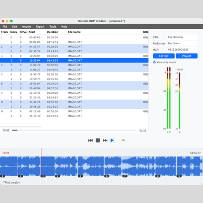Select the row starting at 19:56:73

[x=74, y=74]
